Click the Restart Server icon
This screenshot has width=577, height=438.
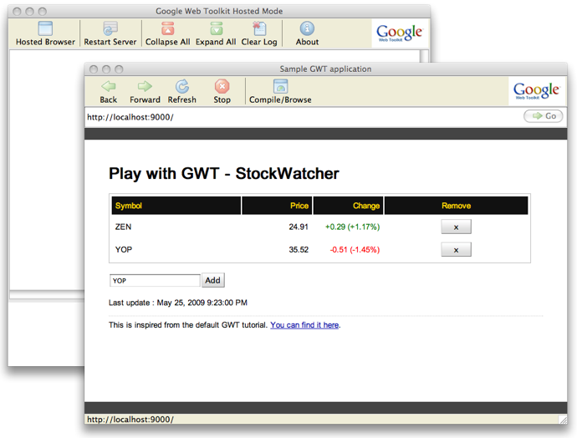tap(110, 30)
